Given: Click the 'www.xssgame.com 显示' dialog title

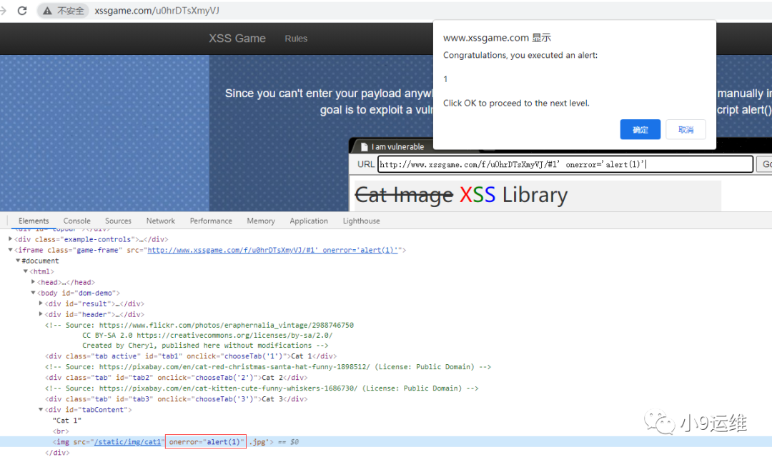Looking at the screenshot, I should pyautogui.click(x=497, y=38).
